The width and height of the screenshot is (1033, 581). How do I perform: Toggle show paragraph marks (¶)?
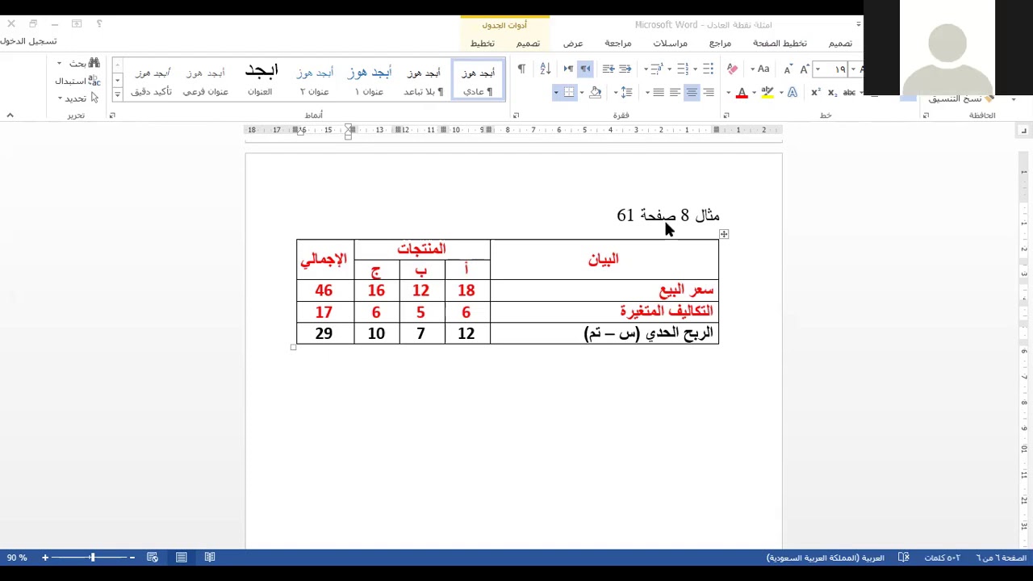(x=521, y=69)
